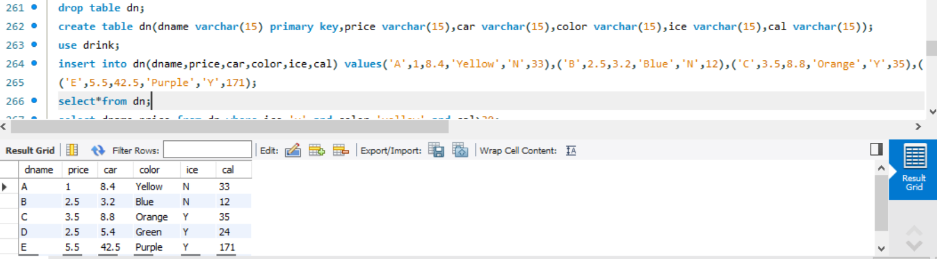937x259 pixels.
Task: Click into the Filter Rows input field
Action: 208,150
